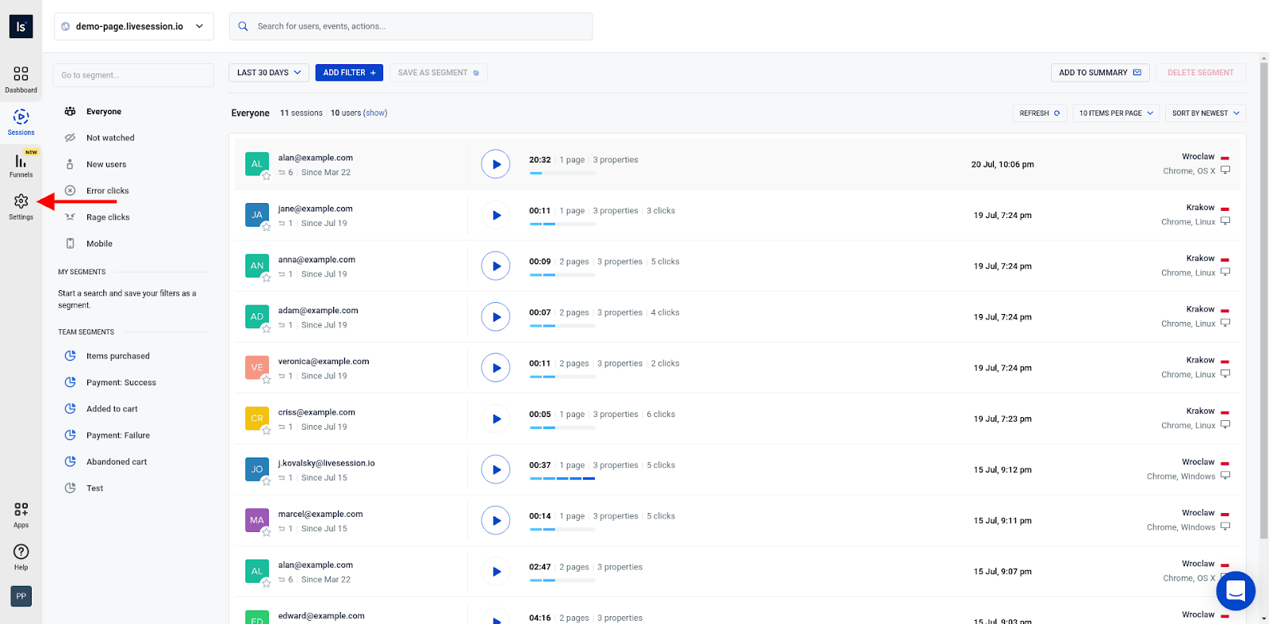The image size is (1269, 624).
Task: Click the VE avatar for veronica@example.com
Action: coord(257,368)
